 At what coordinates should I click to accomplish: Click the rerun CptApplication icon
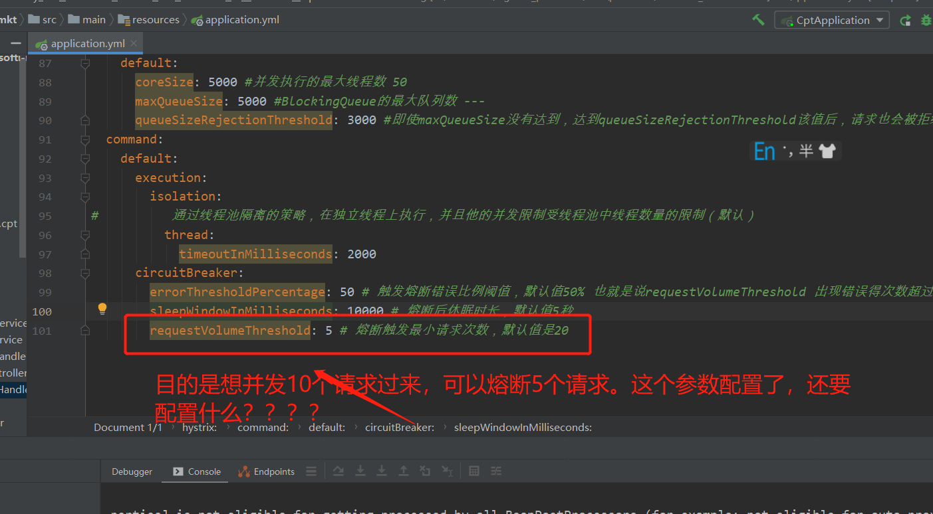pos(905,21)
